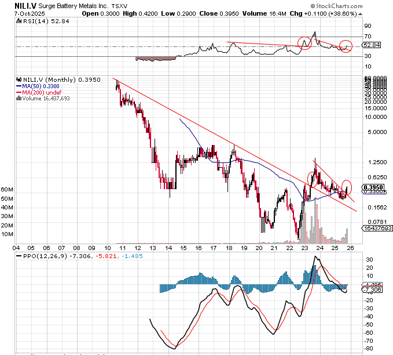Image resolution: width=393 pixels, height=355 pixels.
Task: Click the 30M volume axis label
Action: pos(7,216)
